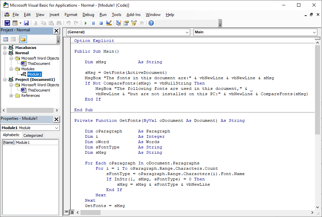322x217 pixels.
Task: Expand the Macabacus project node
Action: point(5,48)
